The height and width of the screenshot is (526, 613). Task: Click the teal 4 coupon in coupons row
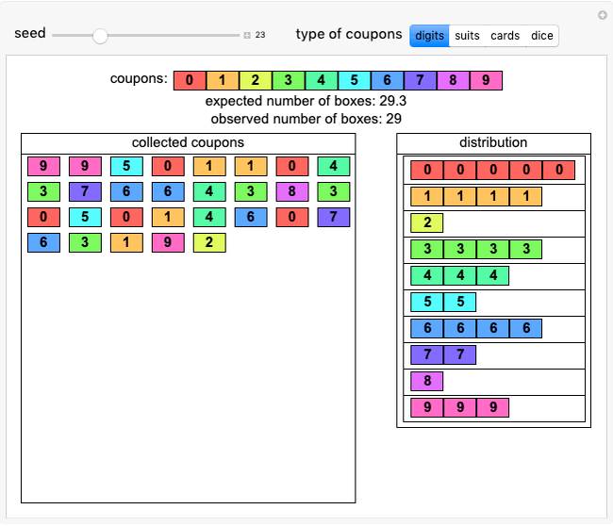tap(322, 80)
